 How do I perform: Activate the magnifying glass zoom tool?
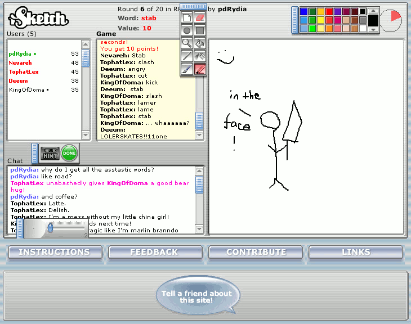187,43
